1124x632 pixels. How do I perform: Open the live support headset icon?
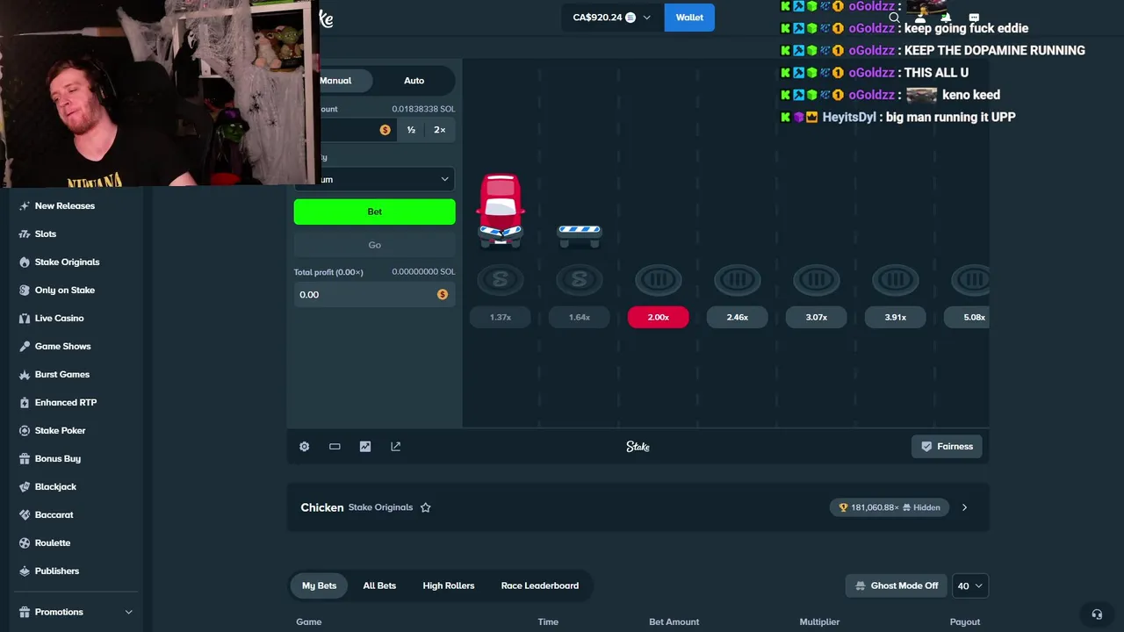pos(1096,614)
